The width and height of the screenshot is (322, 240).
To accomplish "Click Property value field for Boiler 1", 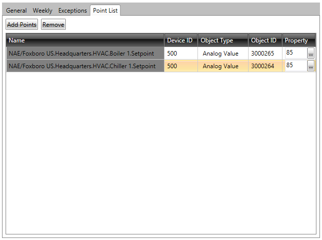I will 296,53.
